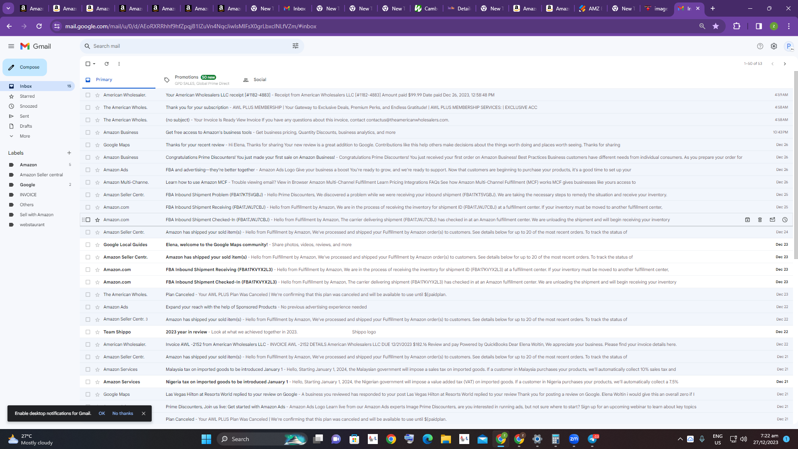
Task: Open the Google account avatar
Action: [x=788, y=46]
